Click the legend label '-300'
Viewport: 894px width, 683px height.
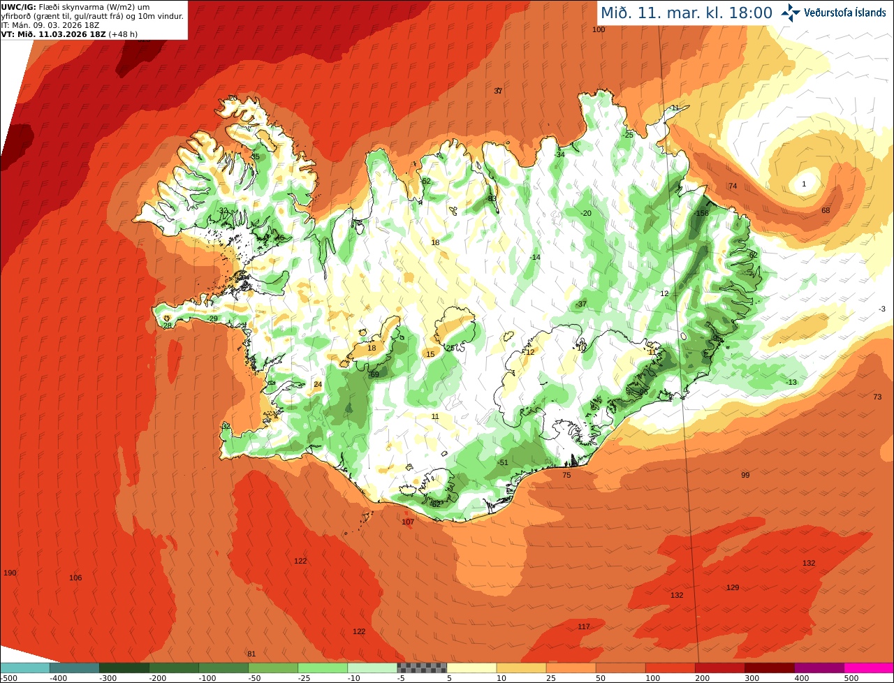tap(108, 677)
